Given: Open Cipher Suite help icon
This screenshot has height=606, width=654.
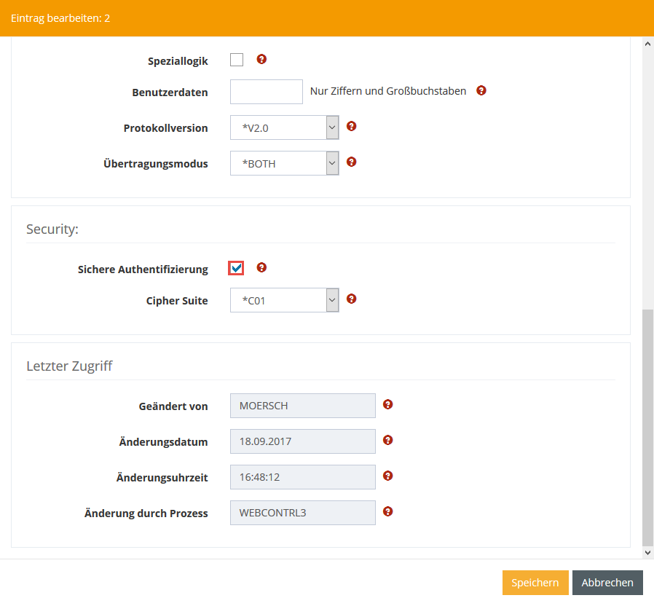Looking at the screenshot, I should coord(351,299).
